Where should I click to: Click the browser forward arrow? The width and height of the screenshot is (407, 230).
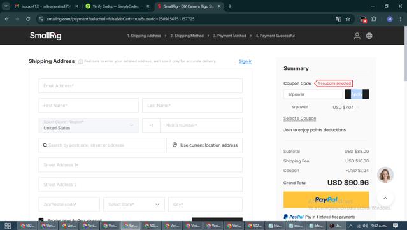coord(17,19)
